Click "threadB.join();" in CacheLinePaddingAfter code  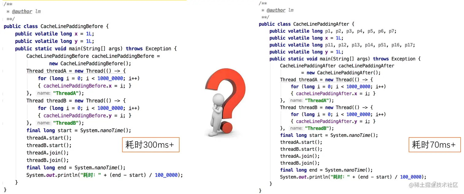click(x=300, y=163)
